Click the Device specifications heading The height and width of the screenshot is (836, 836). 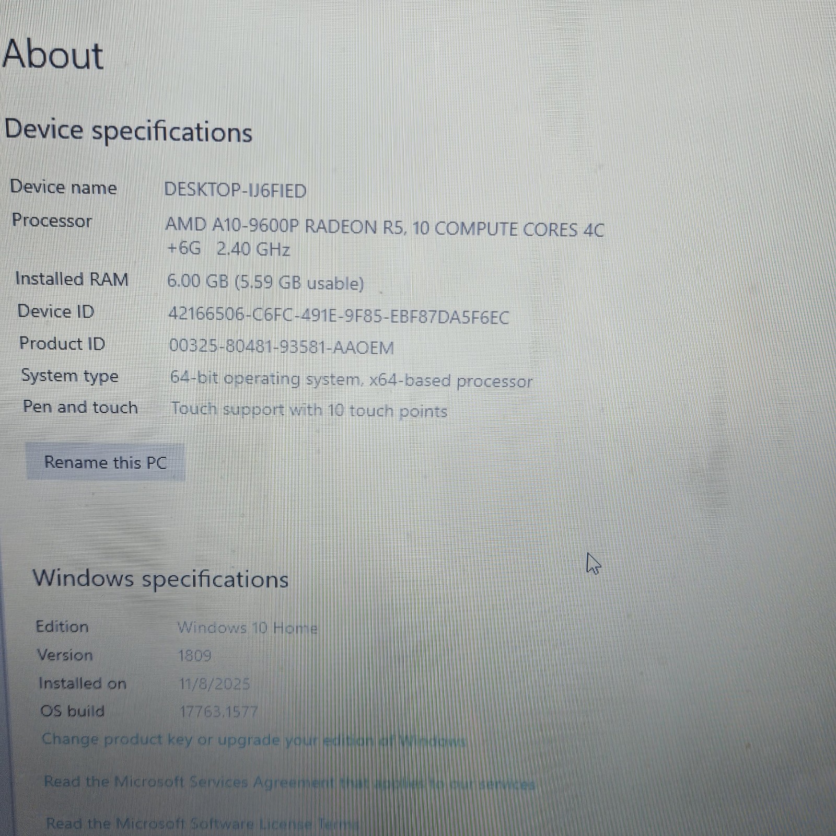click(x=129, y=130)
